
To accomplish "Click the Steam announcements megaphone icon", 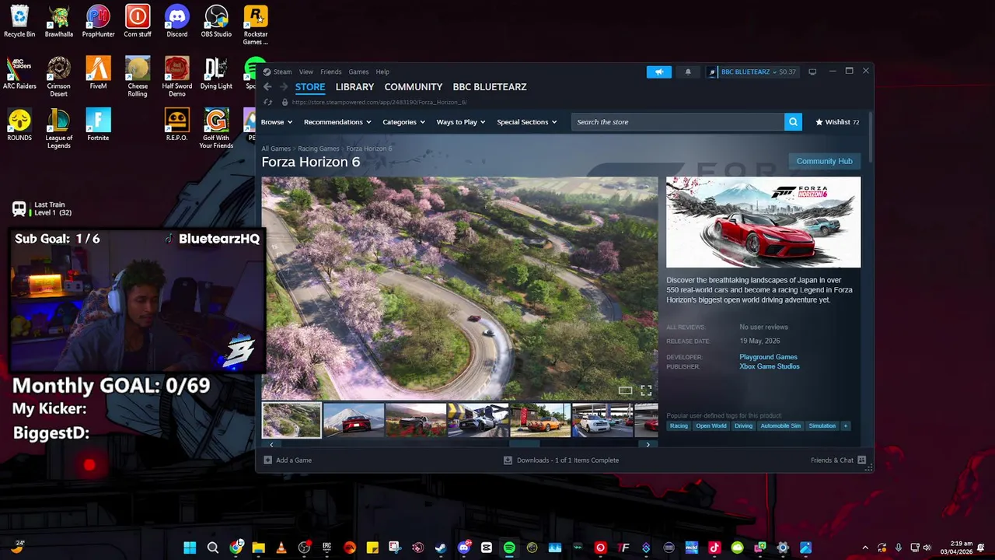I will pos(658,72).
